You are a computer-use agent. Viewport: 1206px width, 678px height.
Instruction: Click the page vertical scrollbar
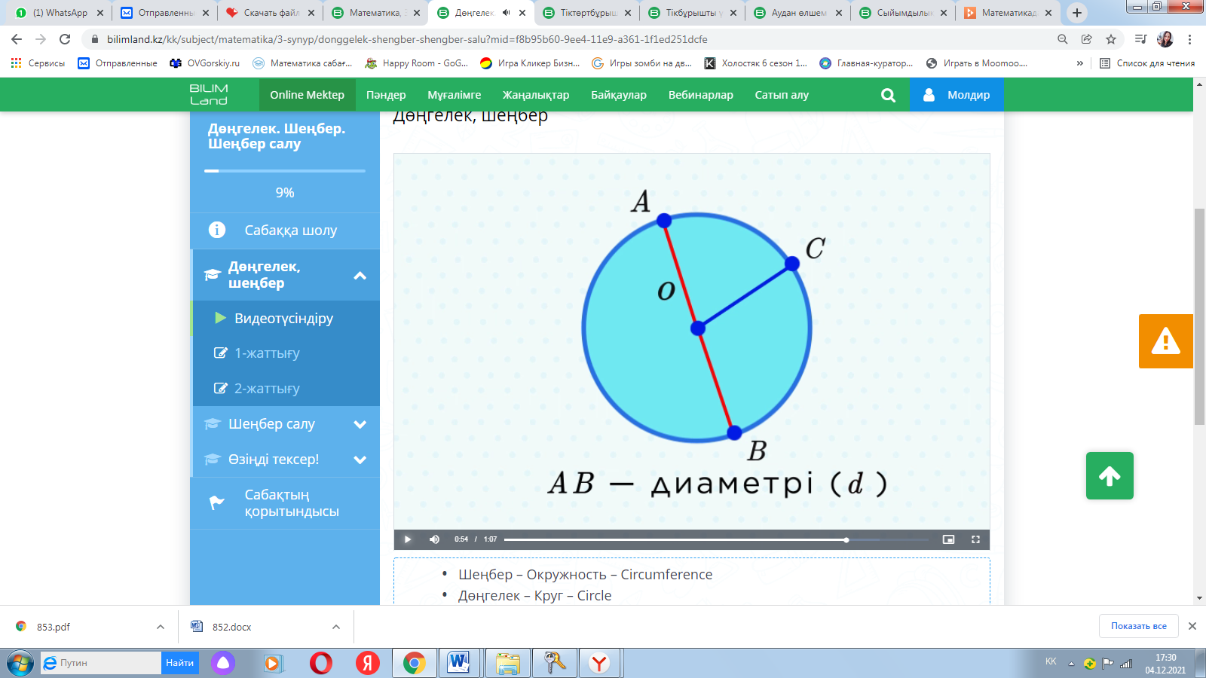pos(1199,316)
